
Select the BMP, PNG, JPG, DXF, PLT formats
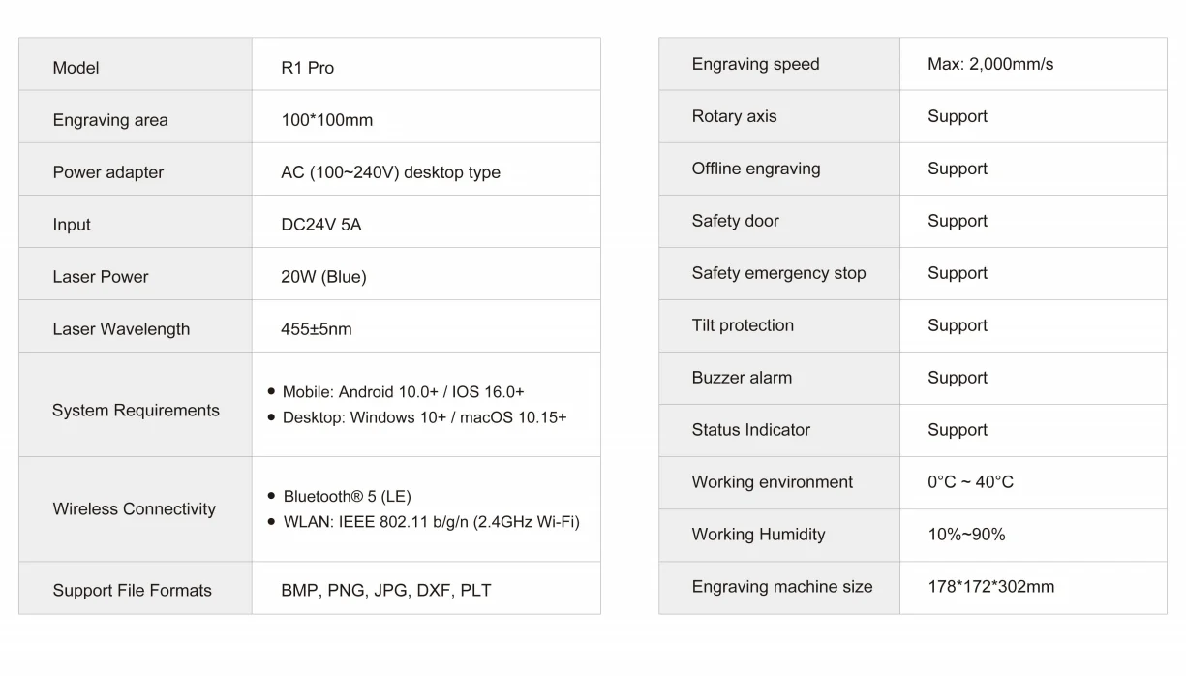pyautogui.click(x=386, y=591)
